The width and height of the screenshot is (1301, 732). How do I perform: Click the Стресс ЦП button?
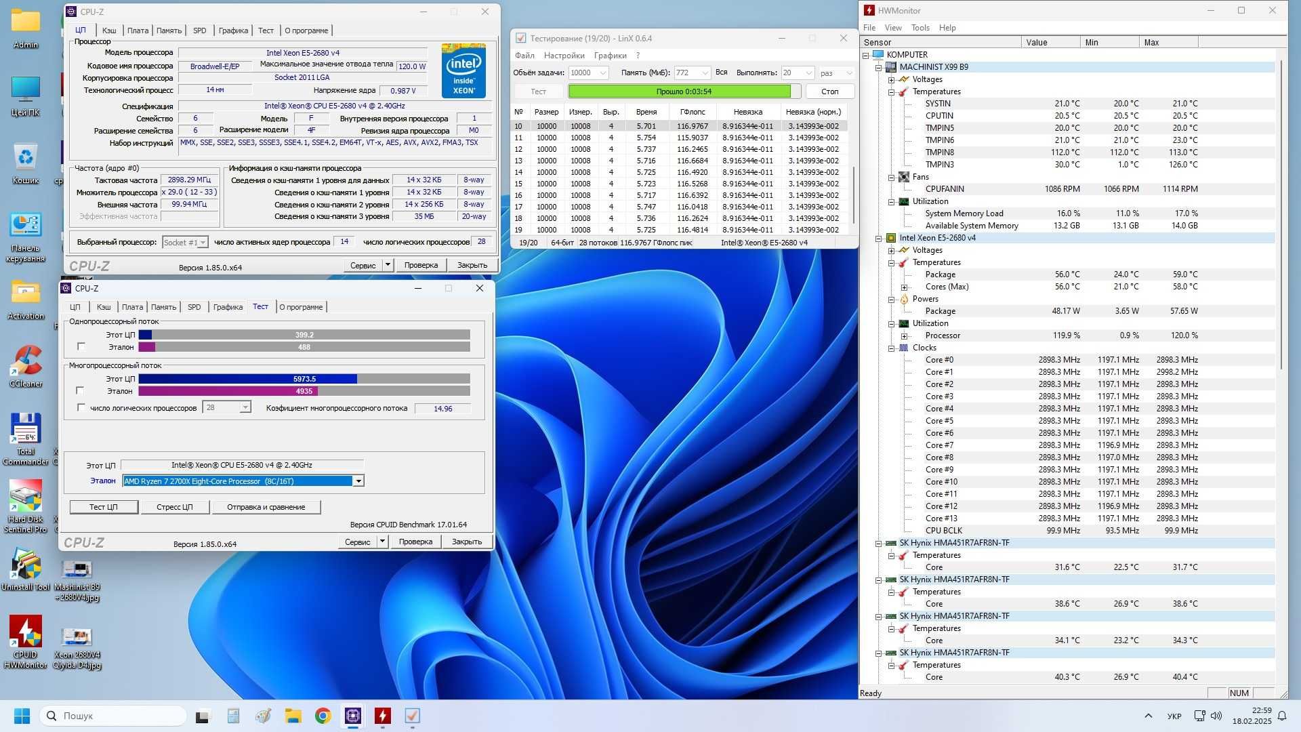[175, 507]
